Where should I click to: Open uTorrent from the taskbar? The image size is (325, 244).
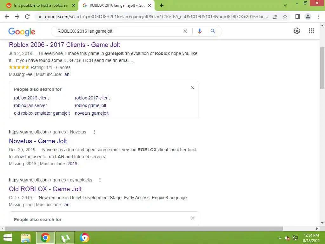click(x=65, y=238)
